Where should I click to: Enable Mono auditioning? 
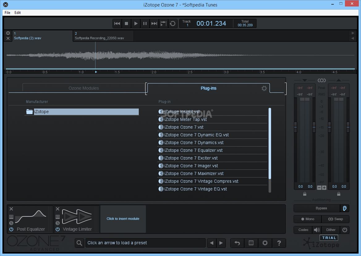[x=308, y=219]
